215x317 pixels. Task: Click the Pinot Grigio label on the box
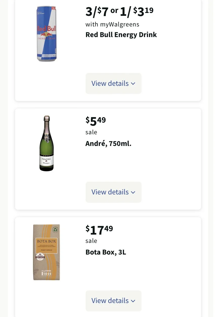coord(46,250)
